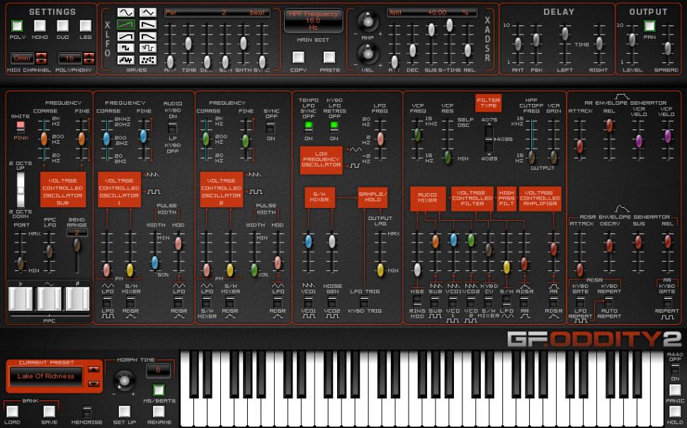Screen dimensions: 687x428
Task: Enable LEG mode in SETTINGS
Action: (86, 27)
